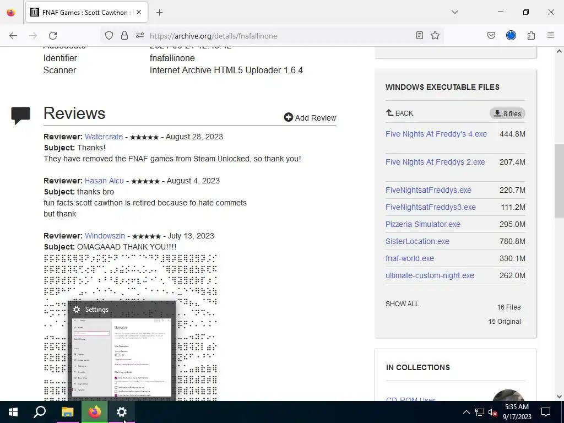Reload the archive.org page

click(53, 36)
